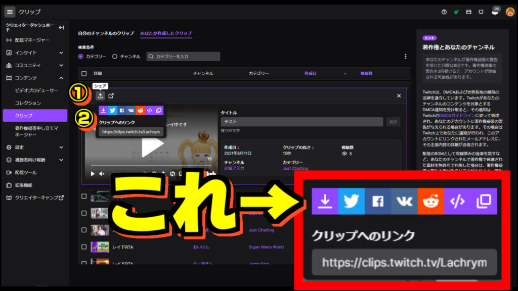
Task: Click the カテゴリーを入力 search field
Action: (183, 57)
